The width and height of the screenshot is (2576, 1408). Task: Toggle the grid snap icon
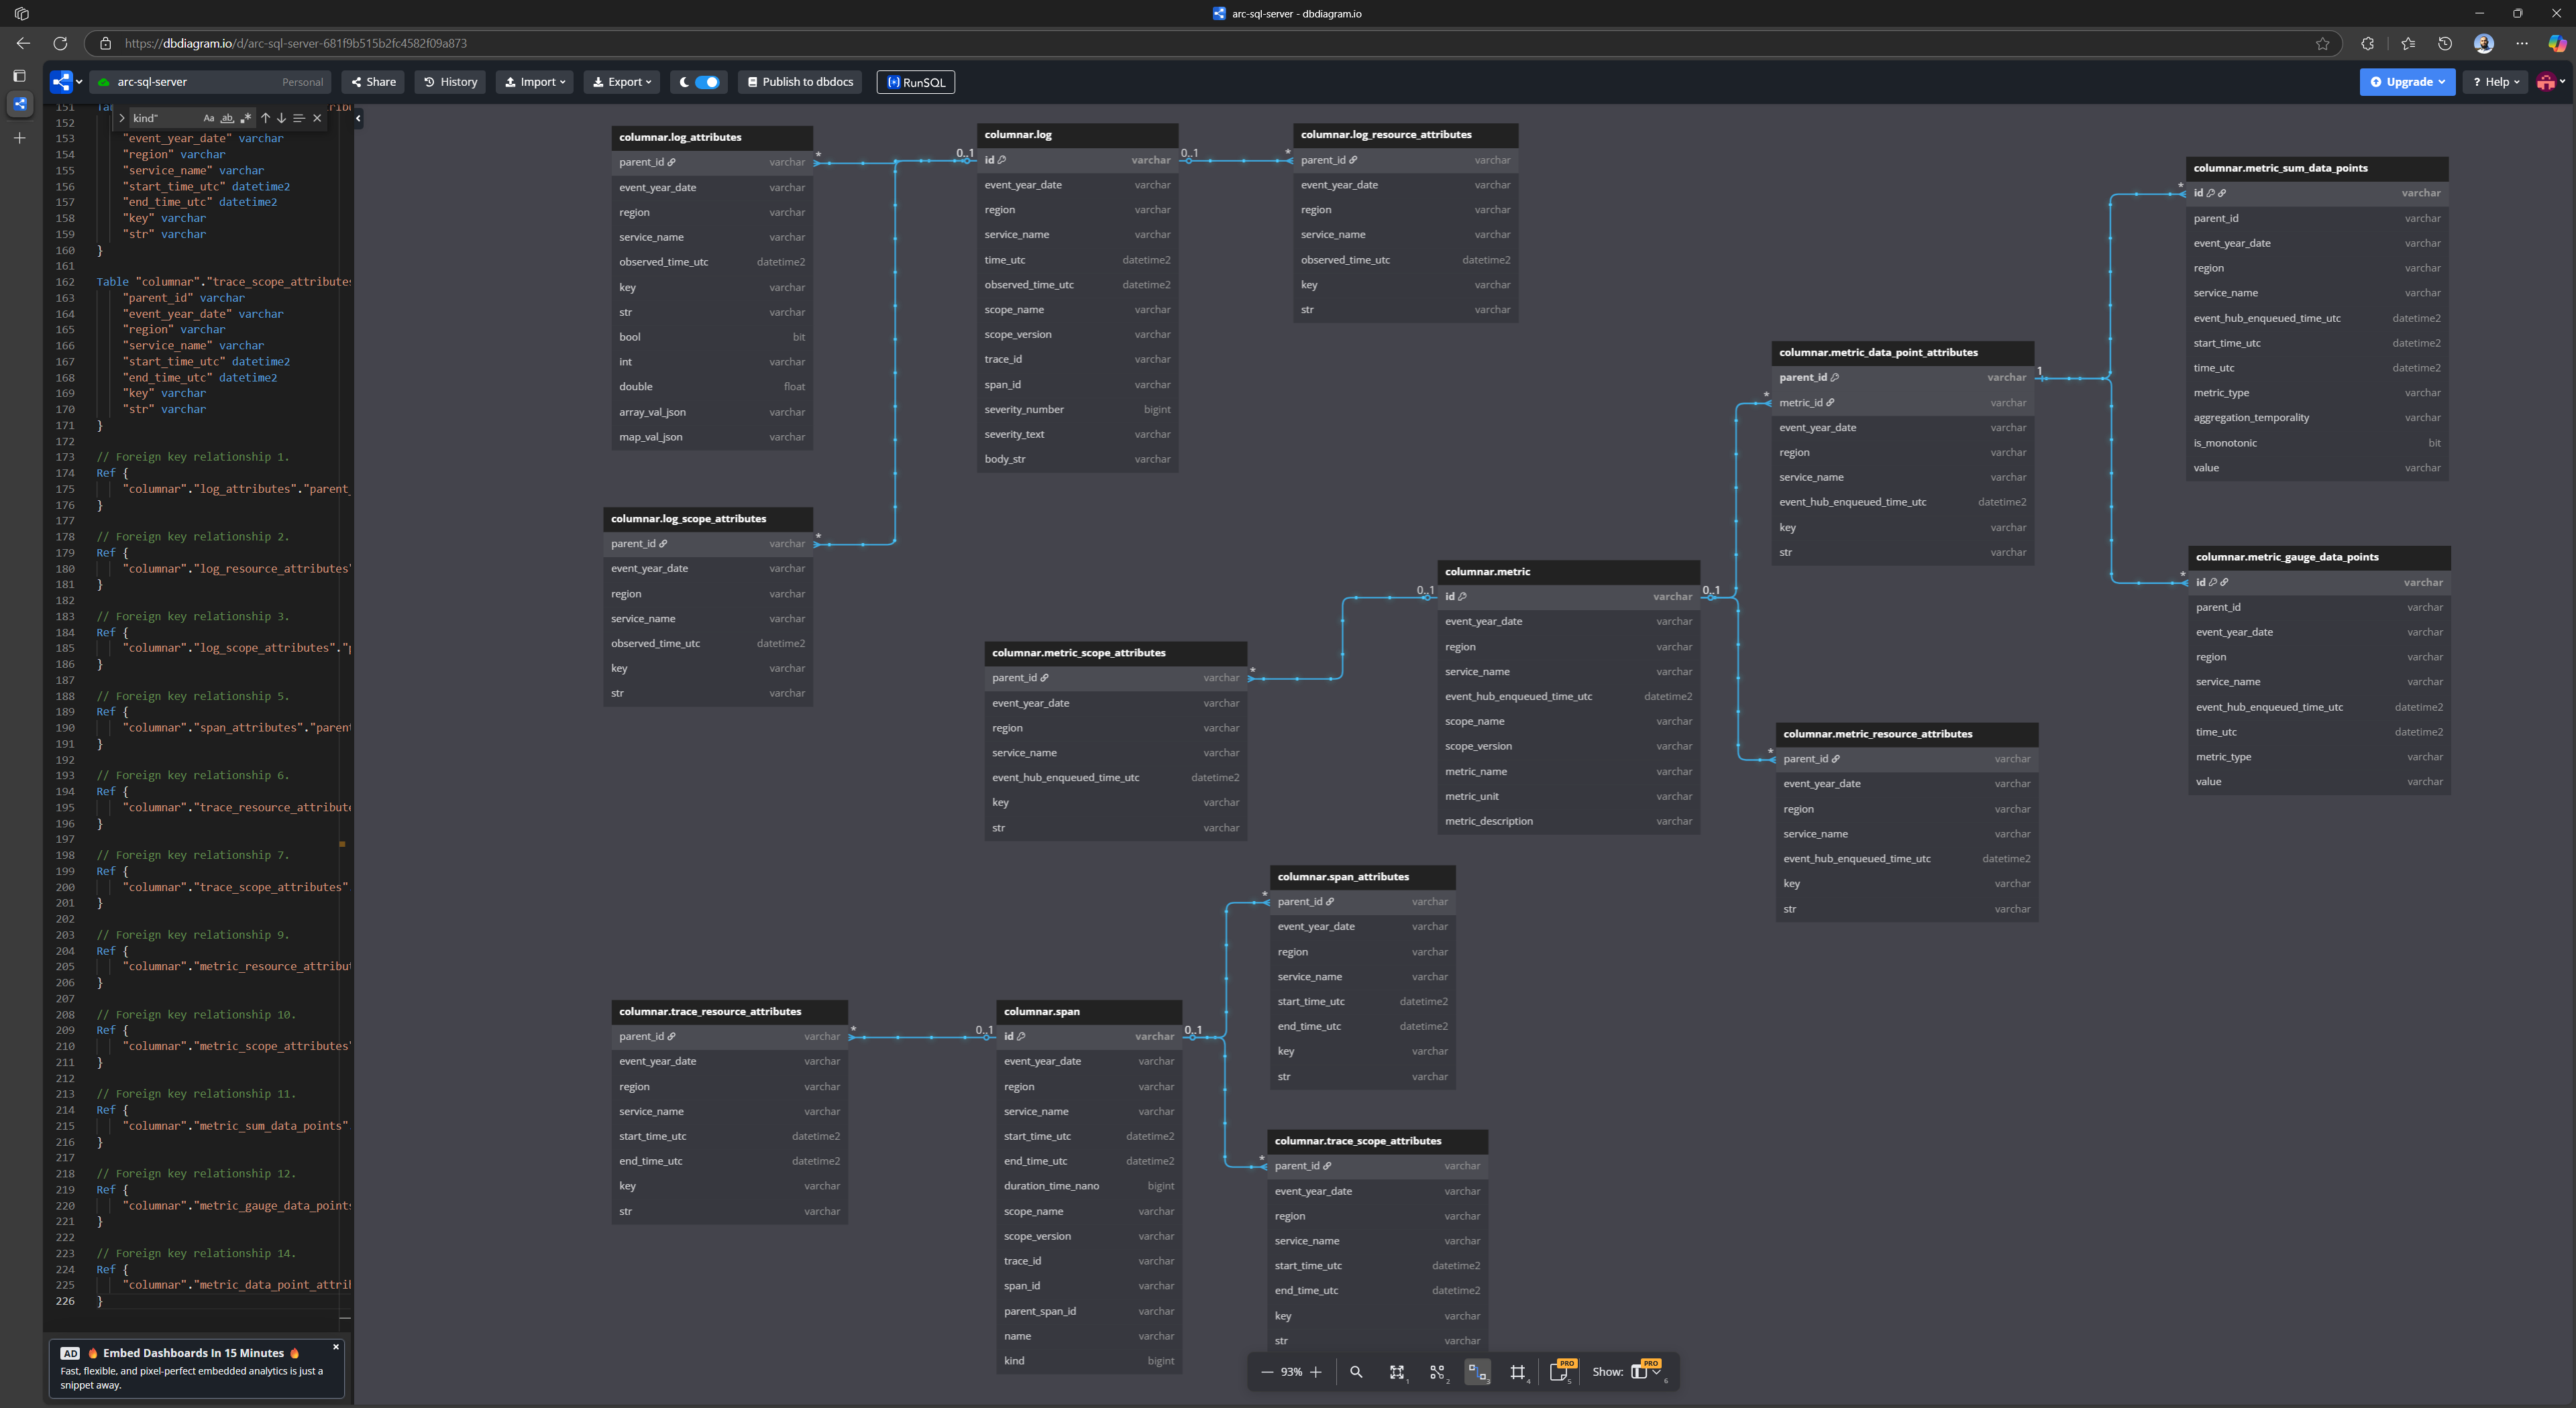pos(1518,1372)
